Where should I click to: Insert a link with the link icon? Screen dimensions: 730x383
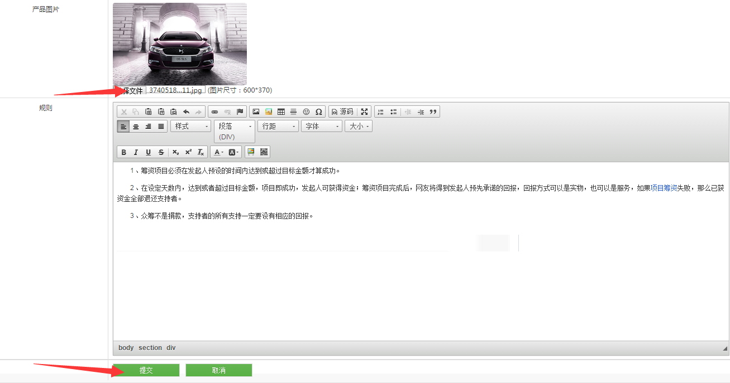(x=214, y=112)
